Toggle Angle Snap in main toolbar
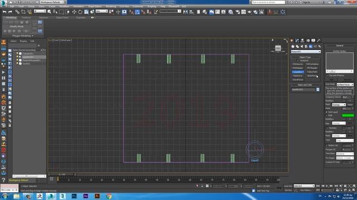Screen dimensions: 357x200 click(x=137, y=12)
